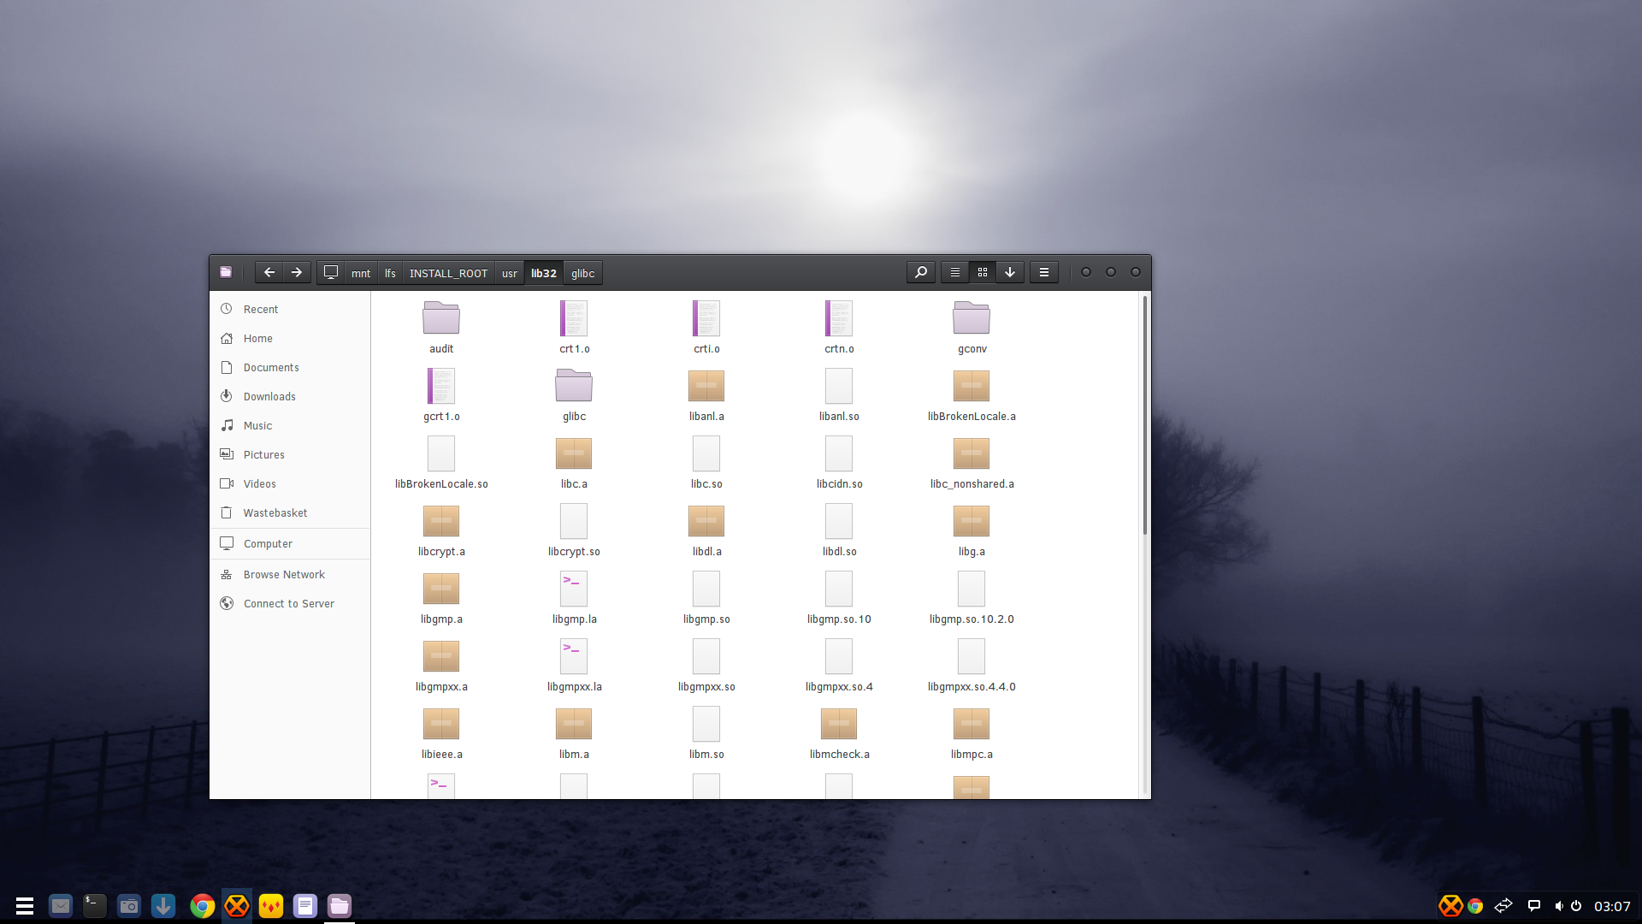Open Recent in the sidebar
The image size is (1642, 924).
[x=290, y=310]
